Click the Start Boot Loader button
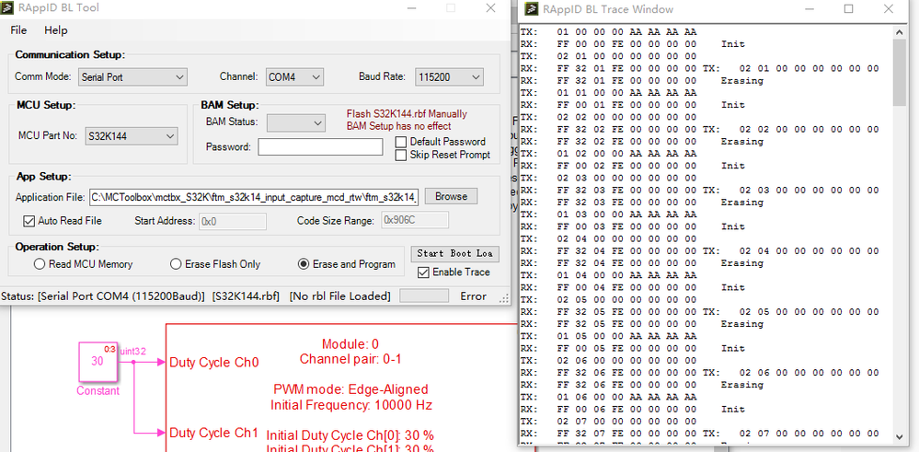 pyautogui.click(x=455, y=253)
